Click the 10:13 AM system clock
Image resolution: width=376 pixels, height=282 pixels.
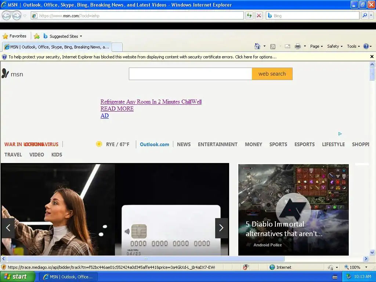pos(362,276)
